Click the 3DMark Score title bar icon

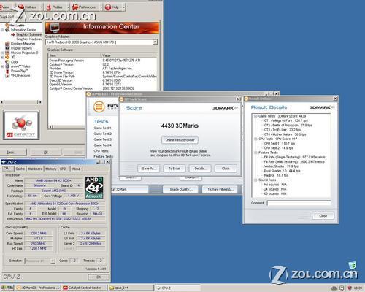[122, 99]
